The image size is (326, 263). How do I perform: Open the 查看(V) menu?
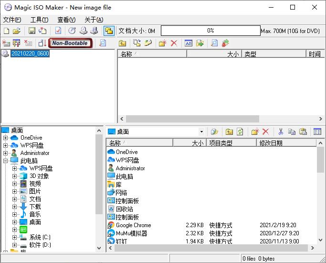click(66, 20)
